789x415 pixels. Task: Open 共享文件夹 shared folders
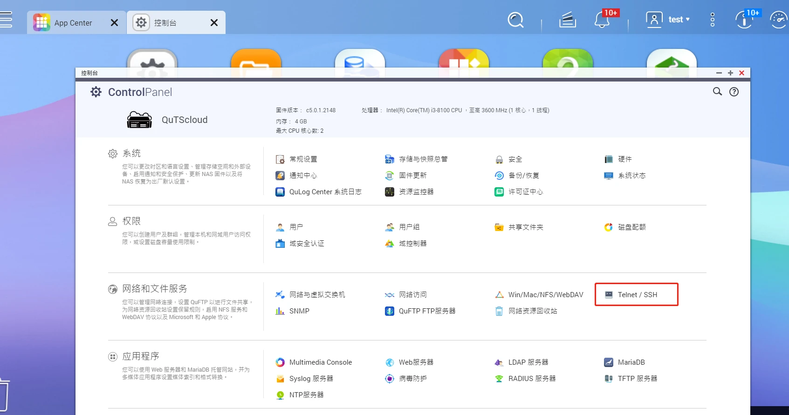click(519, 227)
